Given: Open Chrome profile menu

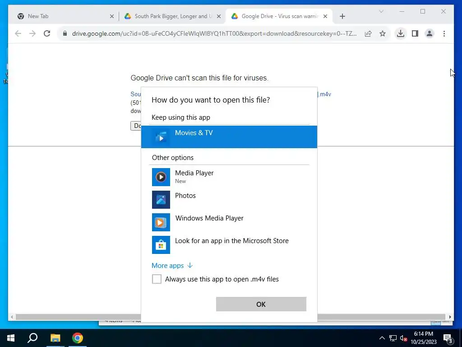Looking at the screenshot, I should 430,33.
